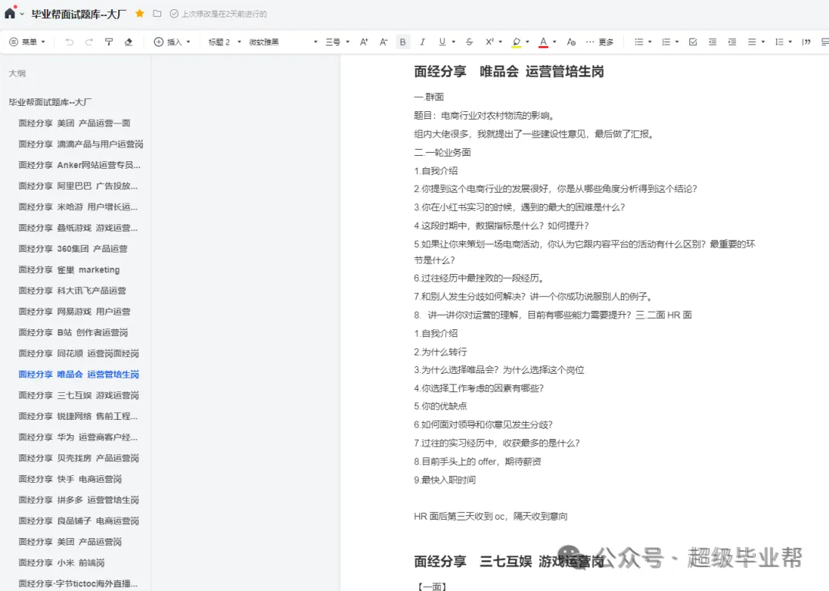Viewport: 829px width, 591px height.
Task: Open outline entry B站 创作者运营岗
Action: 74,332
